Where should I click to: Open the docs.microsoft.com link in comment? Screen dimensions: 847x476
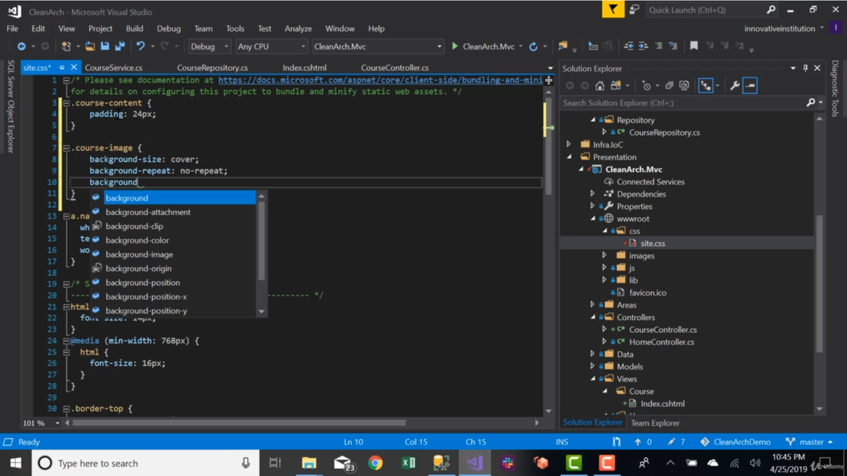380,80
